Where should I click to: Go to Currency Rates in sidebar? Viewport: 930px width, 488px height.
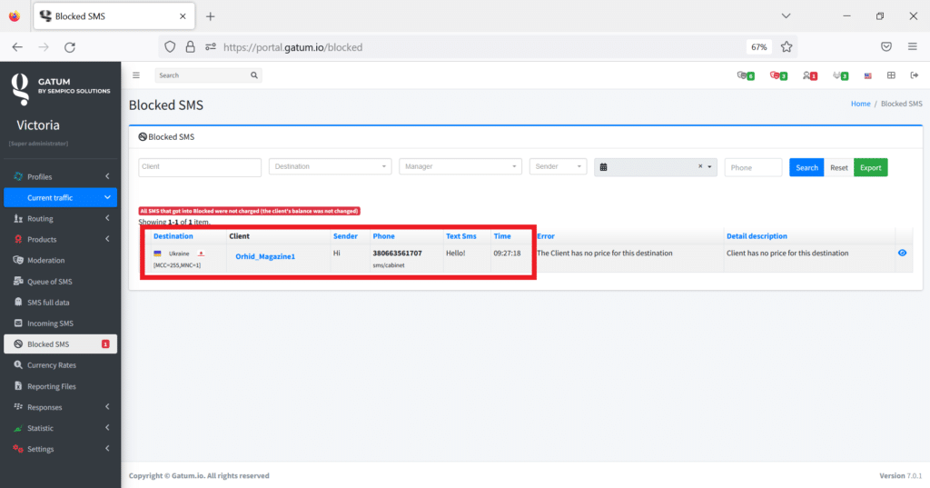[51, 365]
